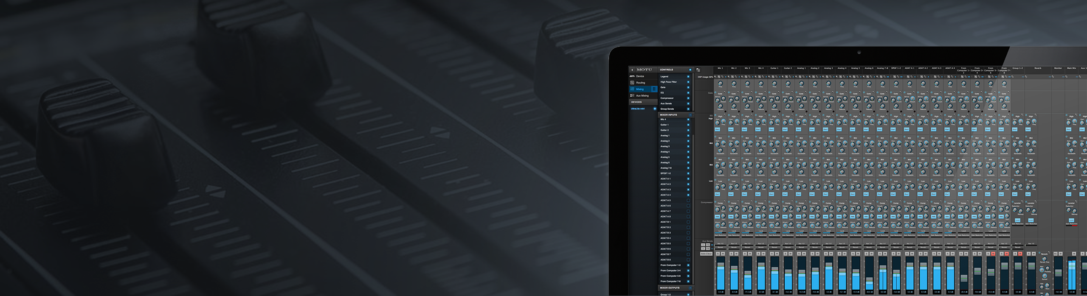This screenshot has width=1087, height=296.
Task: Expand the Mixer Outputs section menu
Action: 690,288
